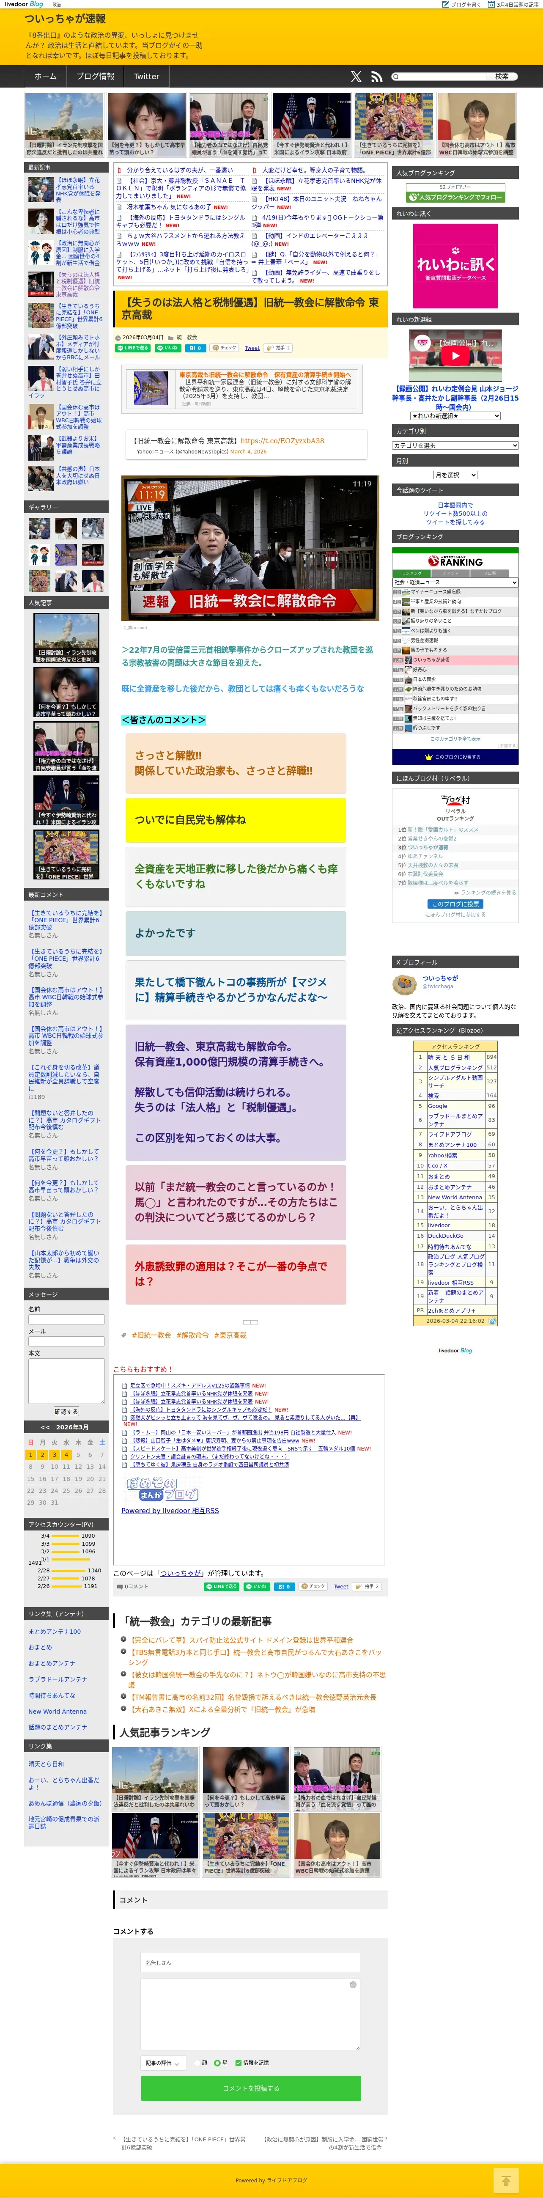Image resolution: width=543 pixels, height=2198 pixels.
Task: Select the 顔 rating radio button
Action: tap(197, 2062)
